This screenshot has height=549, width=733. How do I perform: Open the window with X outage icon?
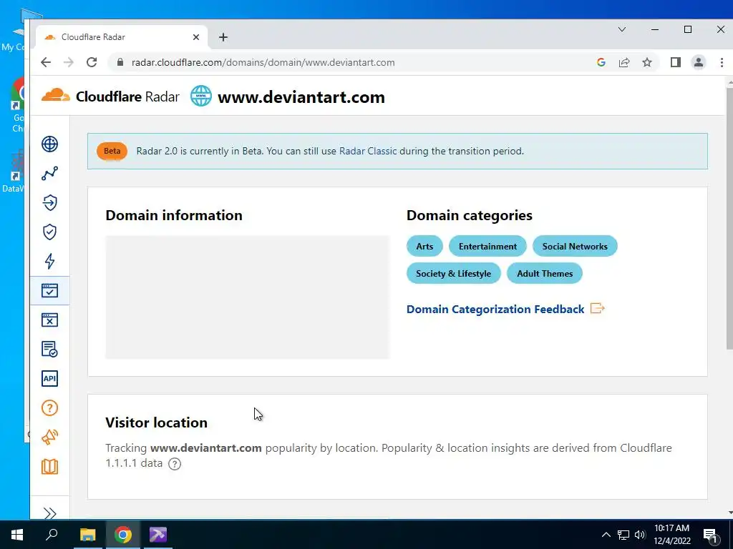(49, 320)
